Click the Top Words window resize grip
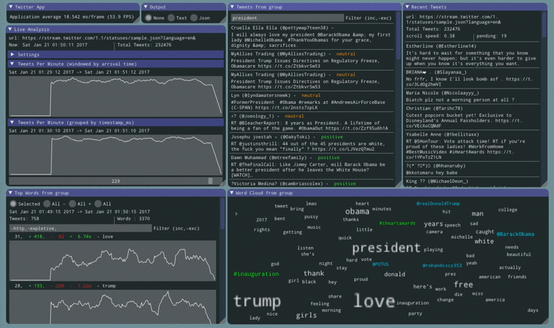 pos(222,320)
